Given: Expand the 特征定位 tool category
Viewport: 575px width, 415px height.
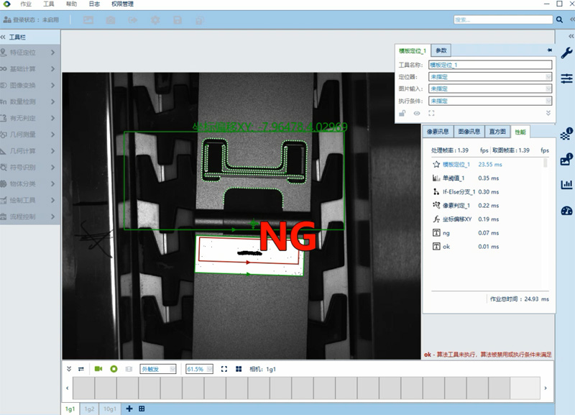Looking at the screenshot, I should 30,52.
